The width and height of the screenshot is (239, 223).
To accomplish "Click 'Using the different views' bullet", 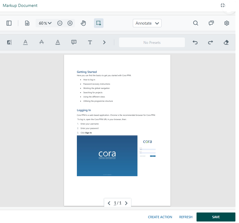I will pos(94,97).
